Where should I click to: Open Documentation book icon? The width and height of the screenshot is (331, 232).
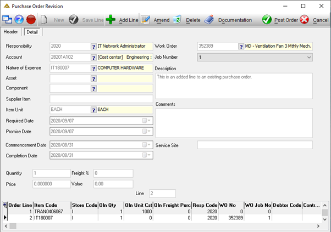(209, 20)
